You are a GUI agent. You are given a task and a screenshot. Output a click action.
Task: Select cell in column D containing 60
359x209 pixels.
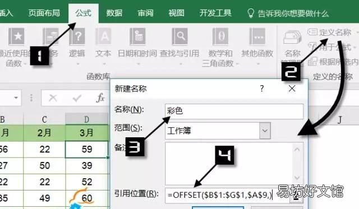pos(87,198)
